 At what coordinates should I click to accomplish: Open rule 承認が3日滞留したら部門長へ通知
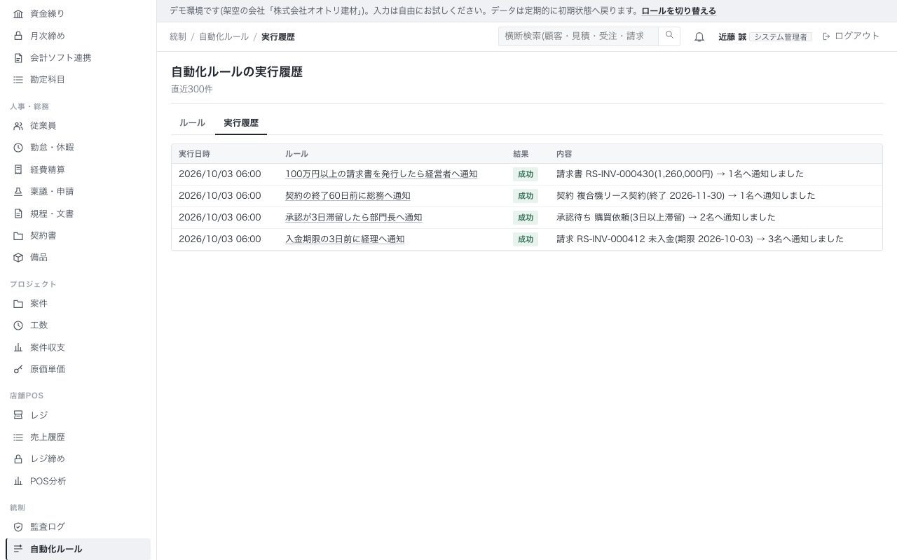(x=353, y=217)
